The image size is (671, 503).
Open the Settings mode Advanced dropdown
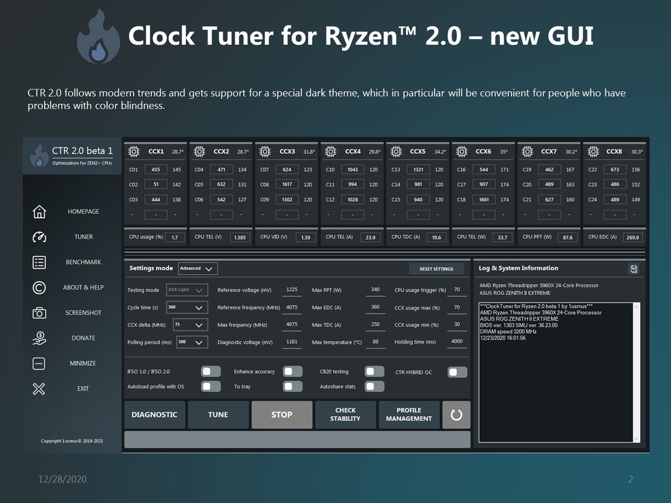click(198, 268)
